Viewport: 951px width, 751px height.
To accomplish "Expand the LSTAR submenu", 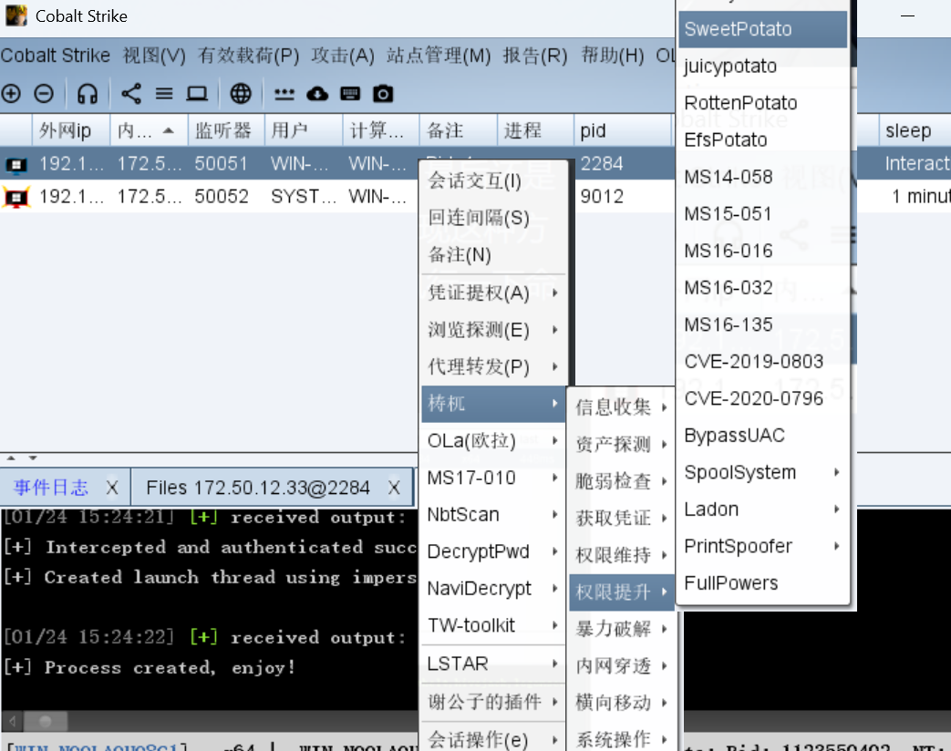I will [493, 664].
